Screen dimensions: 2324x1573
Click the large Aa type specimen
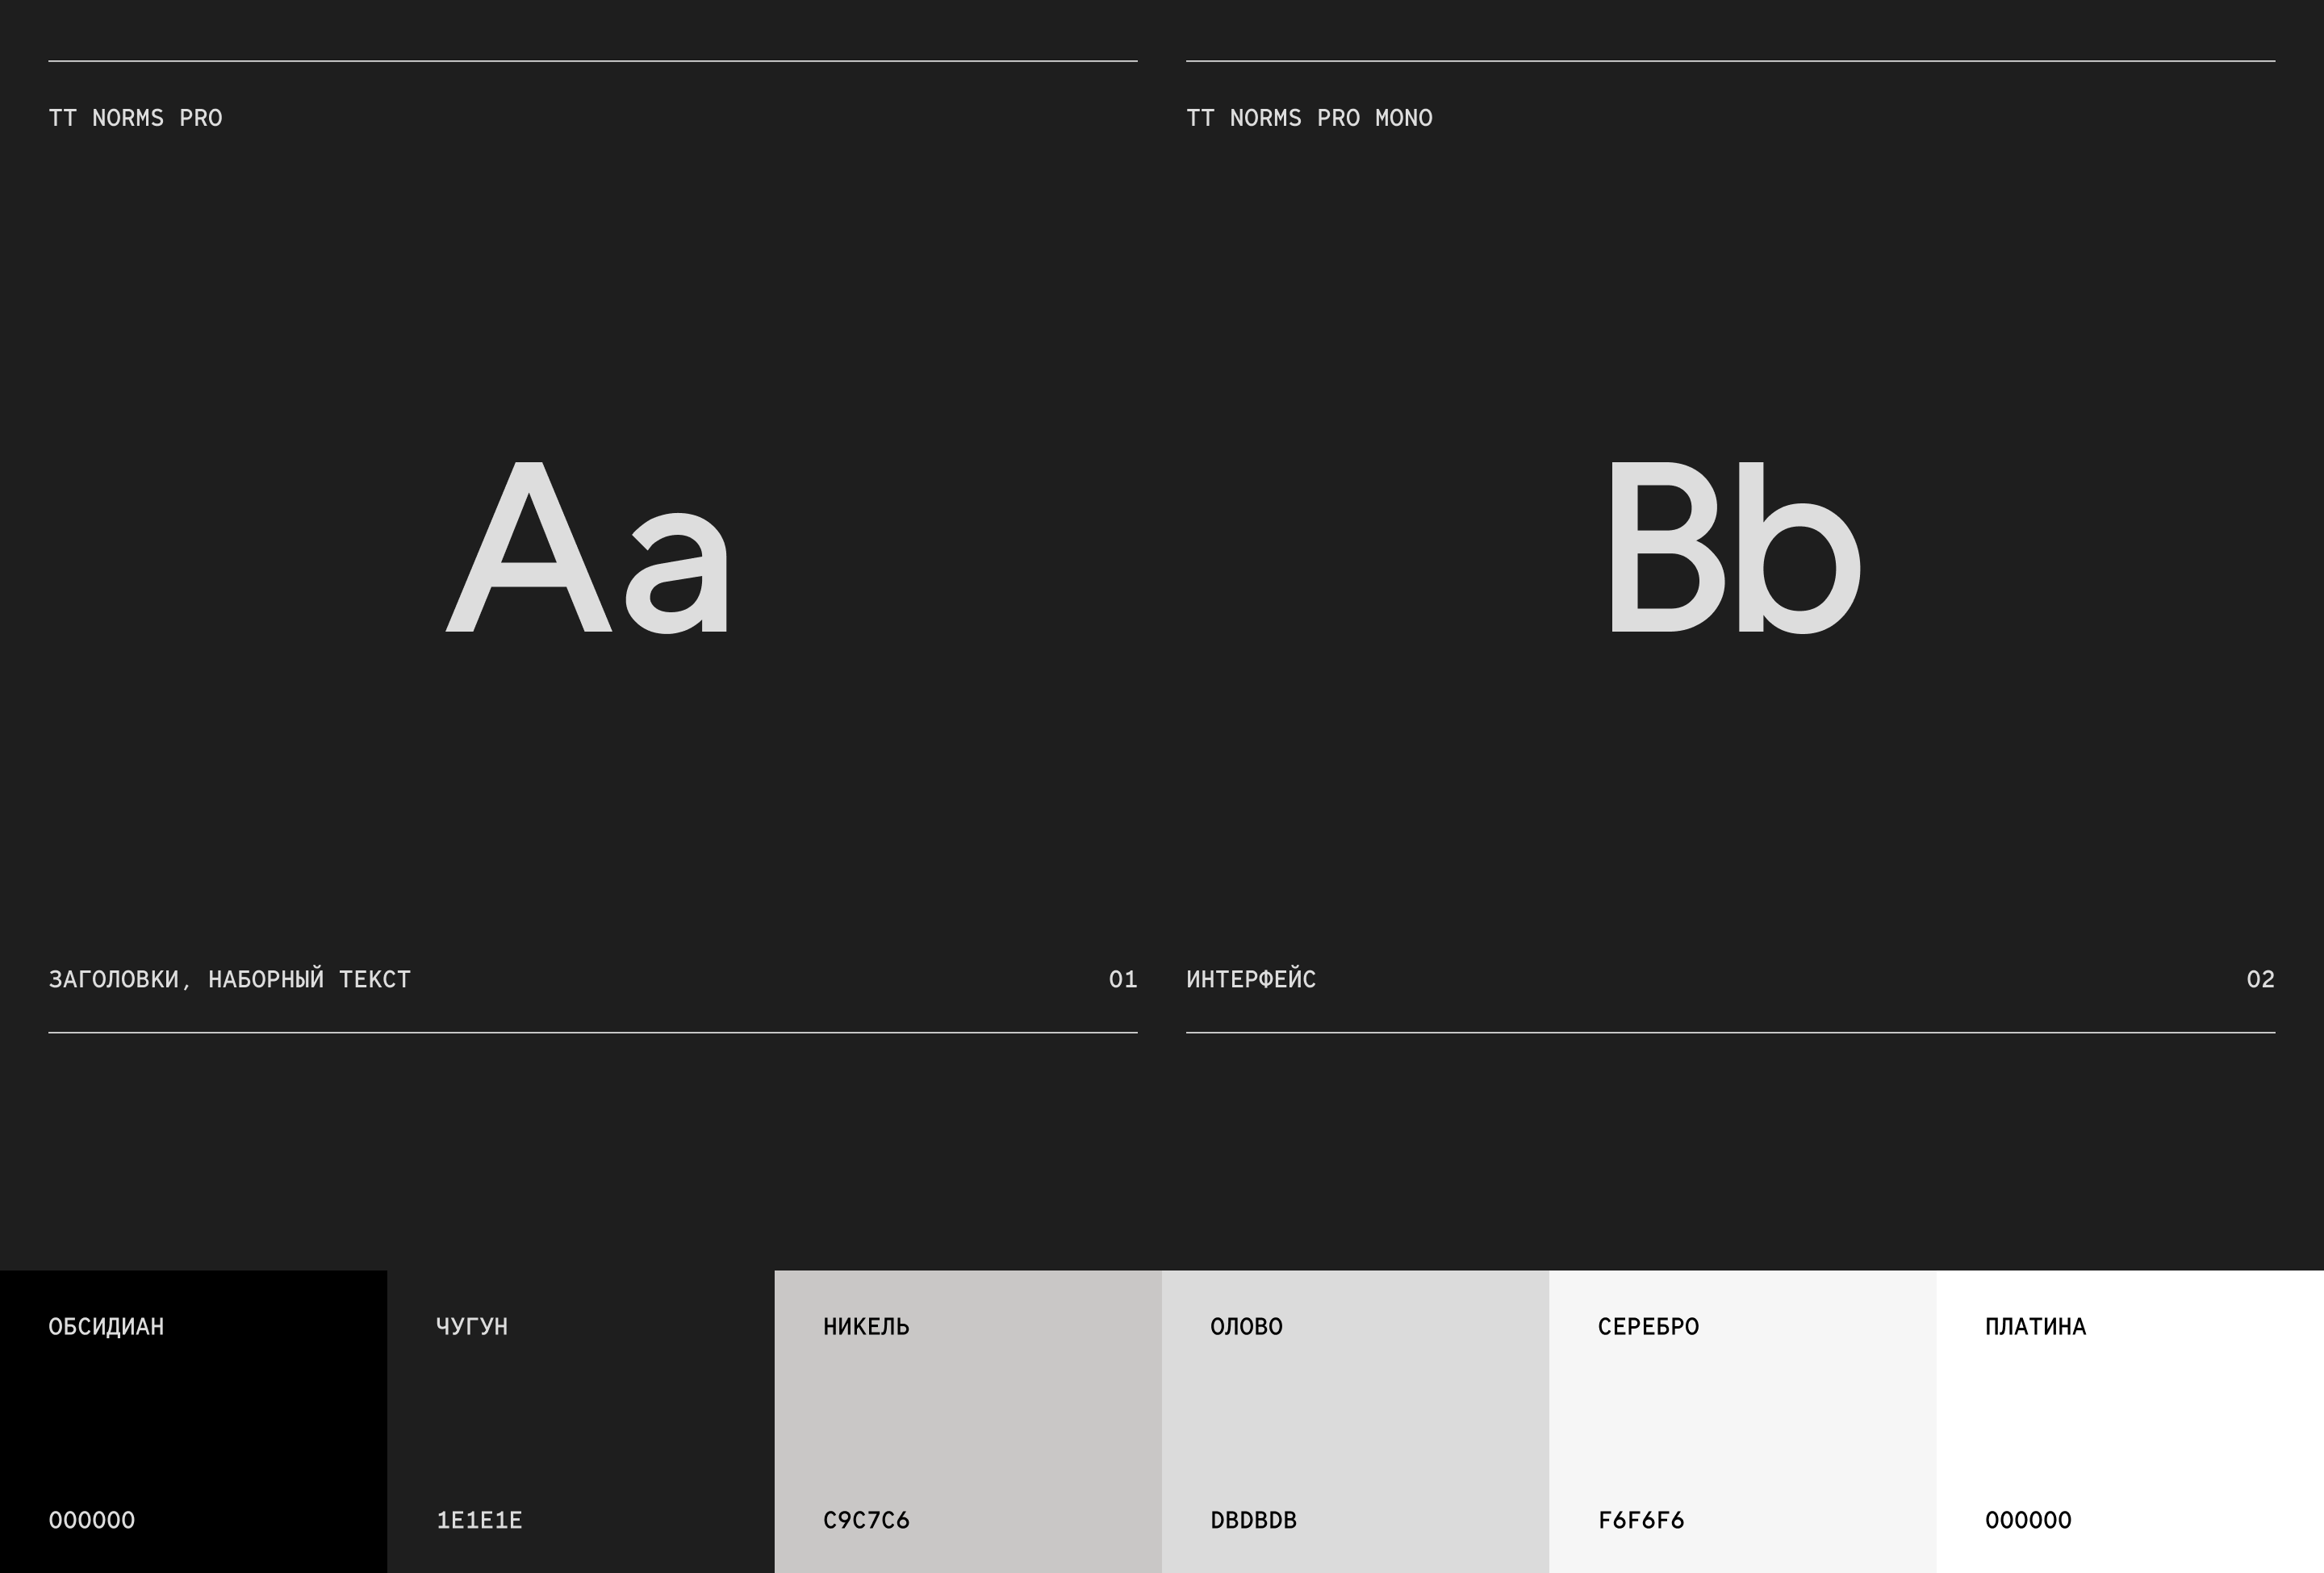[x=588, y=548]
